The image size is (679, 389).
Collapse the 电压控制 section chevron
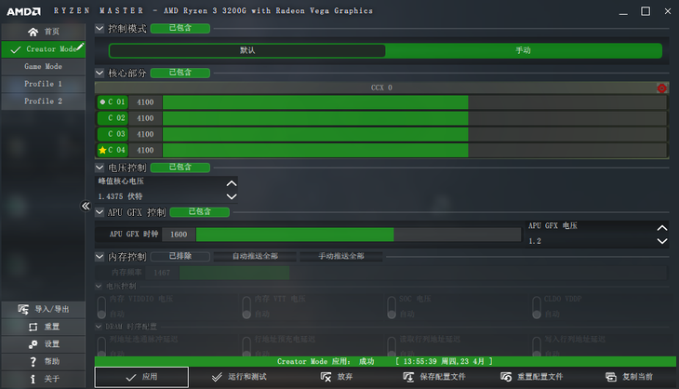(100, 168)
